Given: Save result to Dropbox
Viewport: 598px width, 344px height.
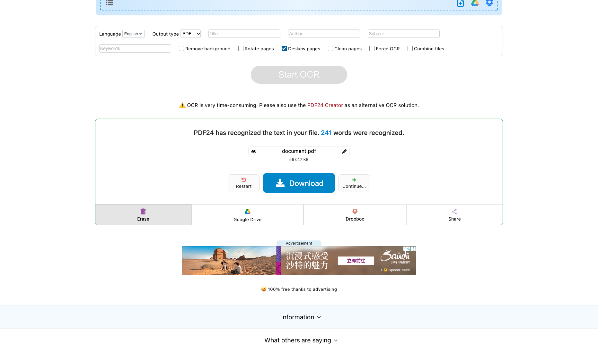Looking at the screenshot, I should pyautogui.click(x=355, y=215).
